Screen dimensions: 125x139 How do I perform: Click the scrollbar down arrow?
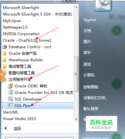tap(76, 119)
